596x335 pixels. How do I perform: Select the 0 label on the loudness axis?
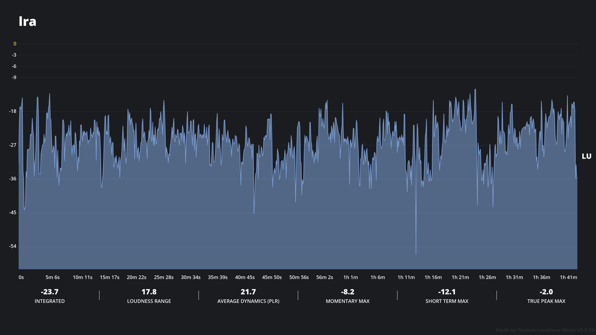coord(15,44)
